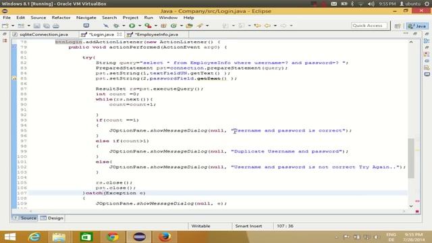Launch Internet Explorer from the taskbar

tap(34, 237)
